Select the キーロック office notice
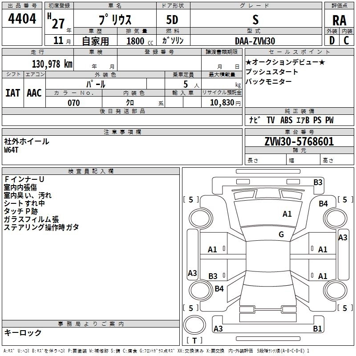 click(23, 332)
